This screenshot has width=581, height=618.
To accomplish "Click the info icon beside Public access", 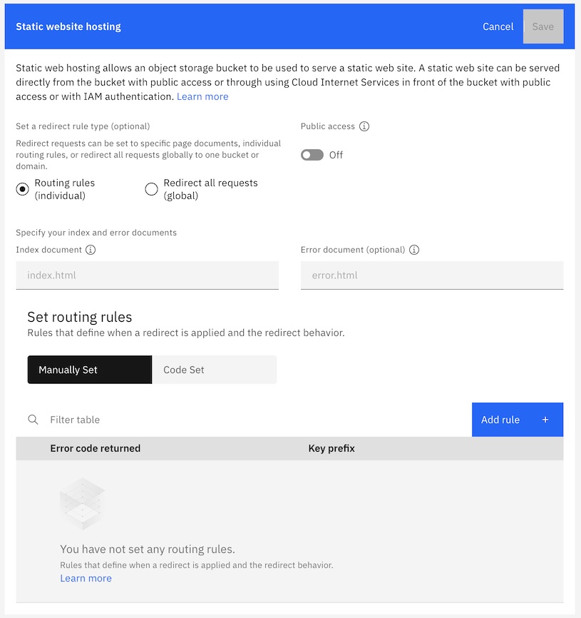I will click(364, 126).
